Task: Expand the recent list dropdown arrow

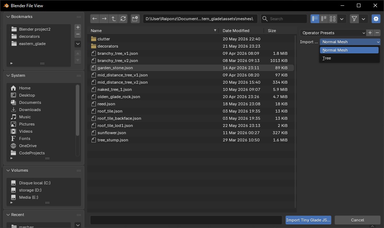Action: point(78,225)
